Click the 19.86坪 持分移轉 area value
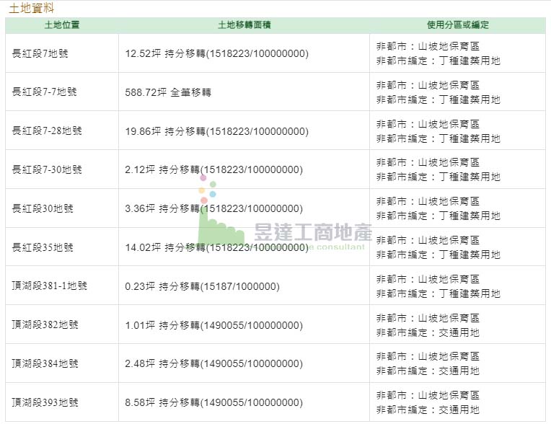This screenshot has width=551, height=424. click(x=217, y=131)
